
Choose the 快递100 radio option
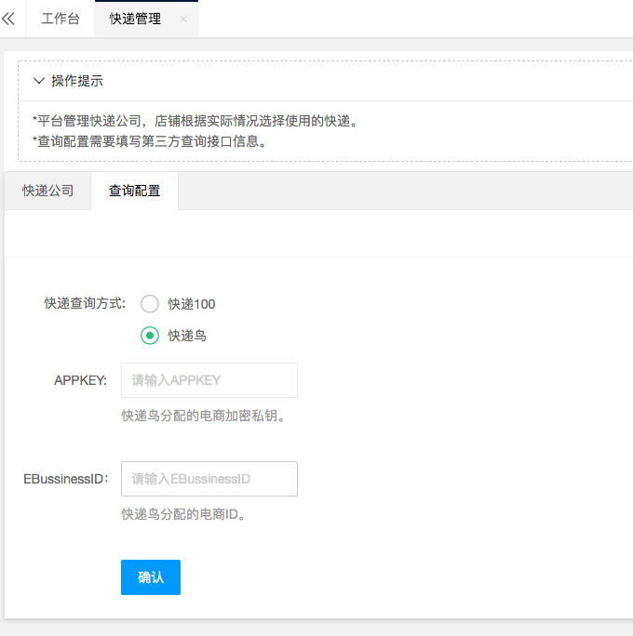(x=150, y=304)
